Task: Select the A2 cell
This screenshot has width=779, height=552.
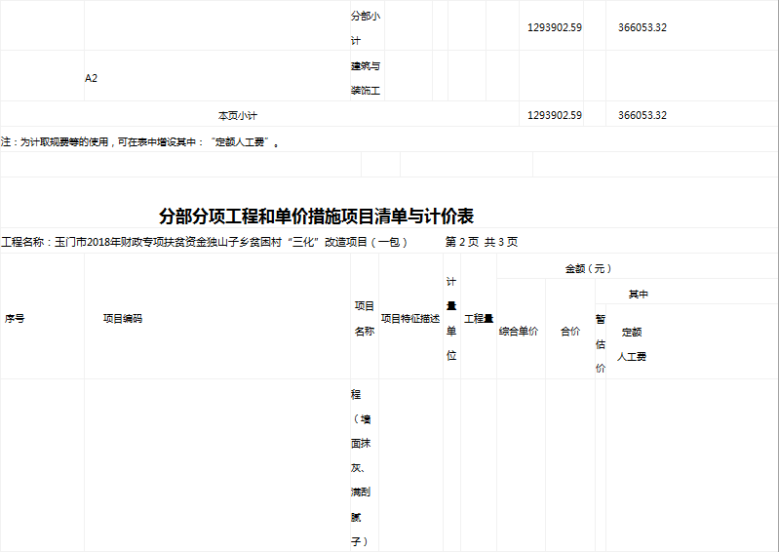Action: [91, 78]
